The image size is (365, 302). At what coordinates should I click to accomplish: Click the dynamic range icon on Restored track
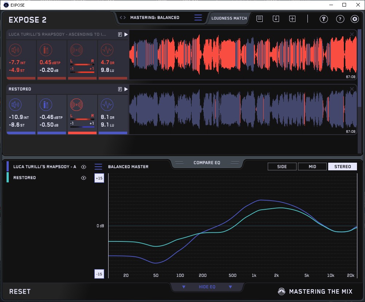click(x=107, y=105)
